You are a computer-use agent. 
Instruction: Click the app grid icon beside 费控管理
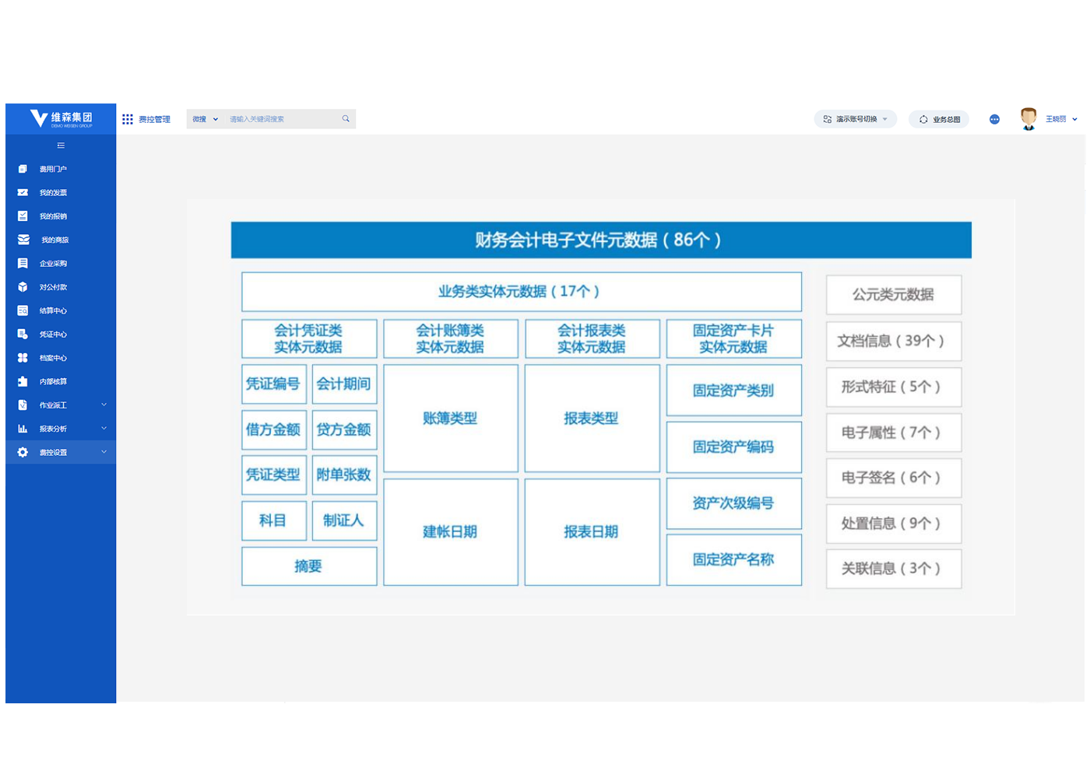(128, 119)
